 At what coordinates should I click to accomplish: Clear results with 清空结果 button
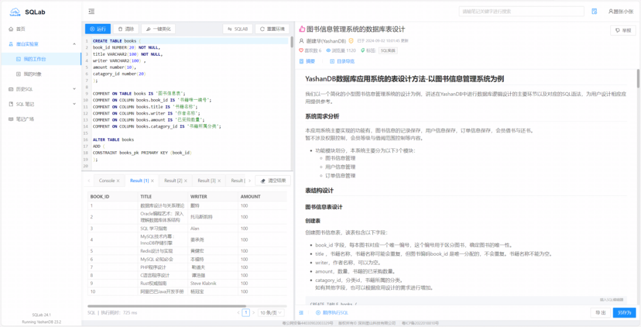(272, 180)
